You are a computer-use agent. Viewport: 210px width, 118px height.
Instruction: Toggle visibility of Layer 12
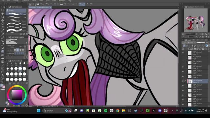[183, 67]
